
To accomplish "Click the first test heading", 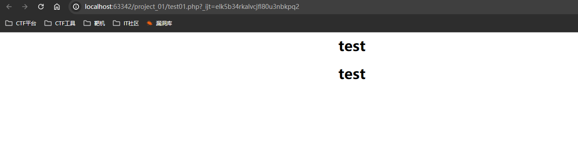I will [x=352, y=46].
